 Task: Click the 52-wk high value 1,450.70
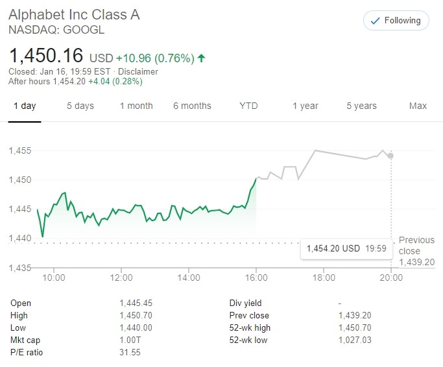point(355,327)
